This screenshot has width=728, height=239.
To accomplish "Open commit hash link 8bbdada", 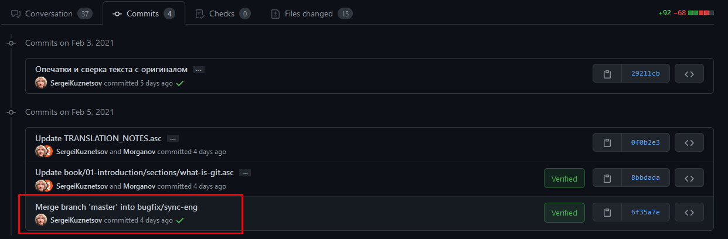I will click(645, 179).
